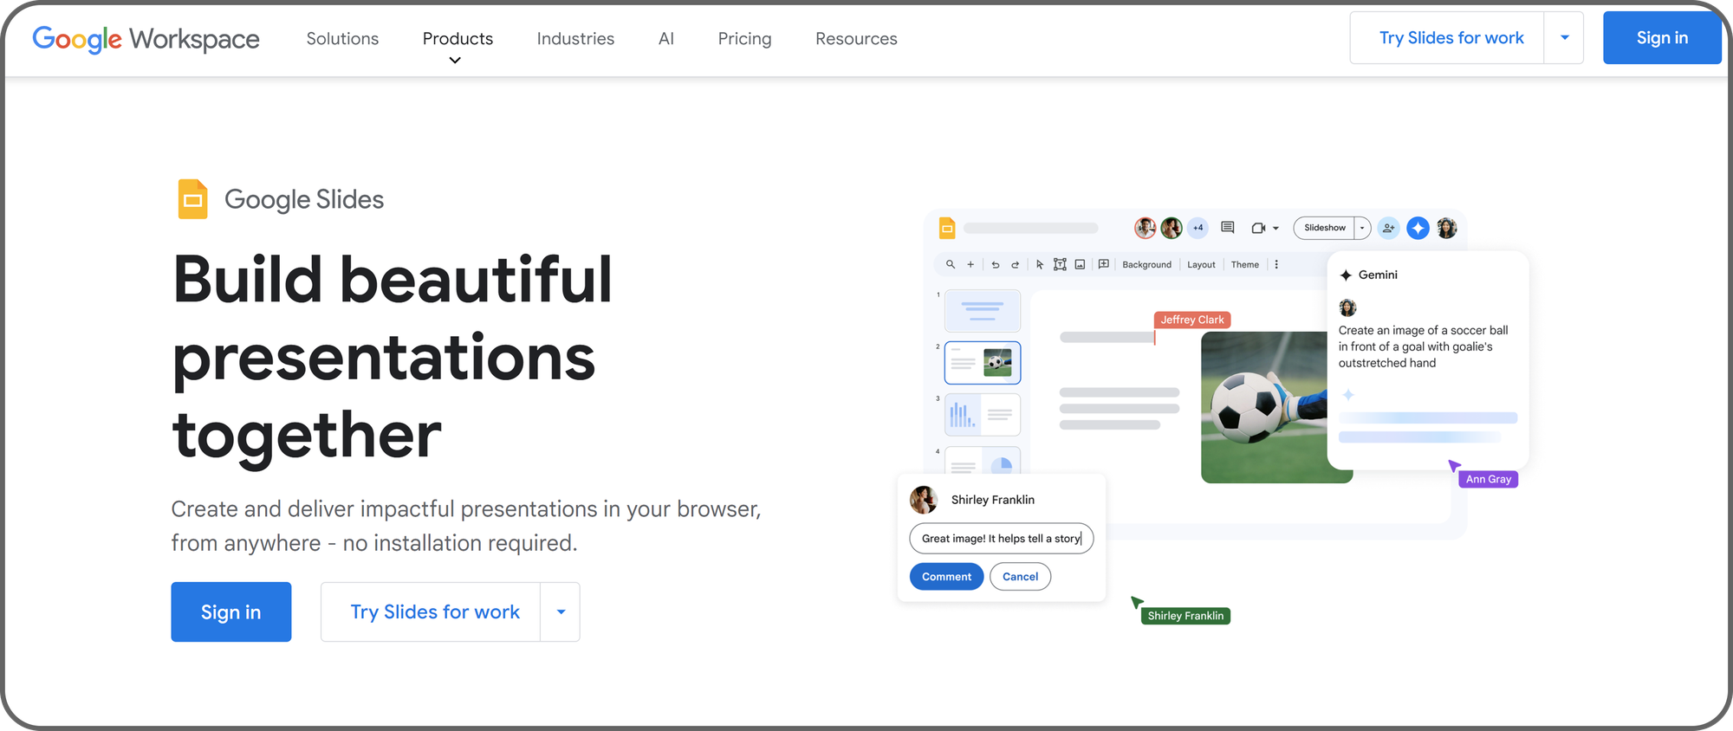This screenshot has width=1733, height=731.
Task: Click the share add-person icon
Action: pos(1388,228)
